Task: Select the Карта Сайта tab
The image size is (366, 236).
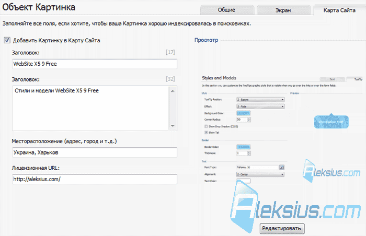Action: point(339,10)
